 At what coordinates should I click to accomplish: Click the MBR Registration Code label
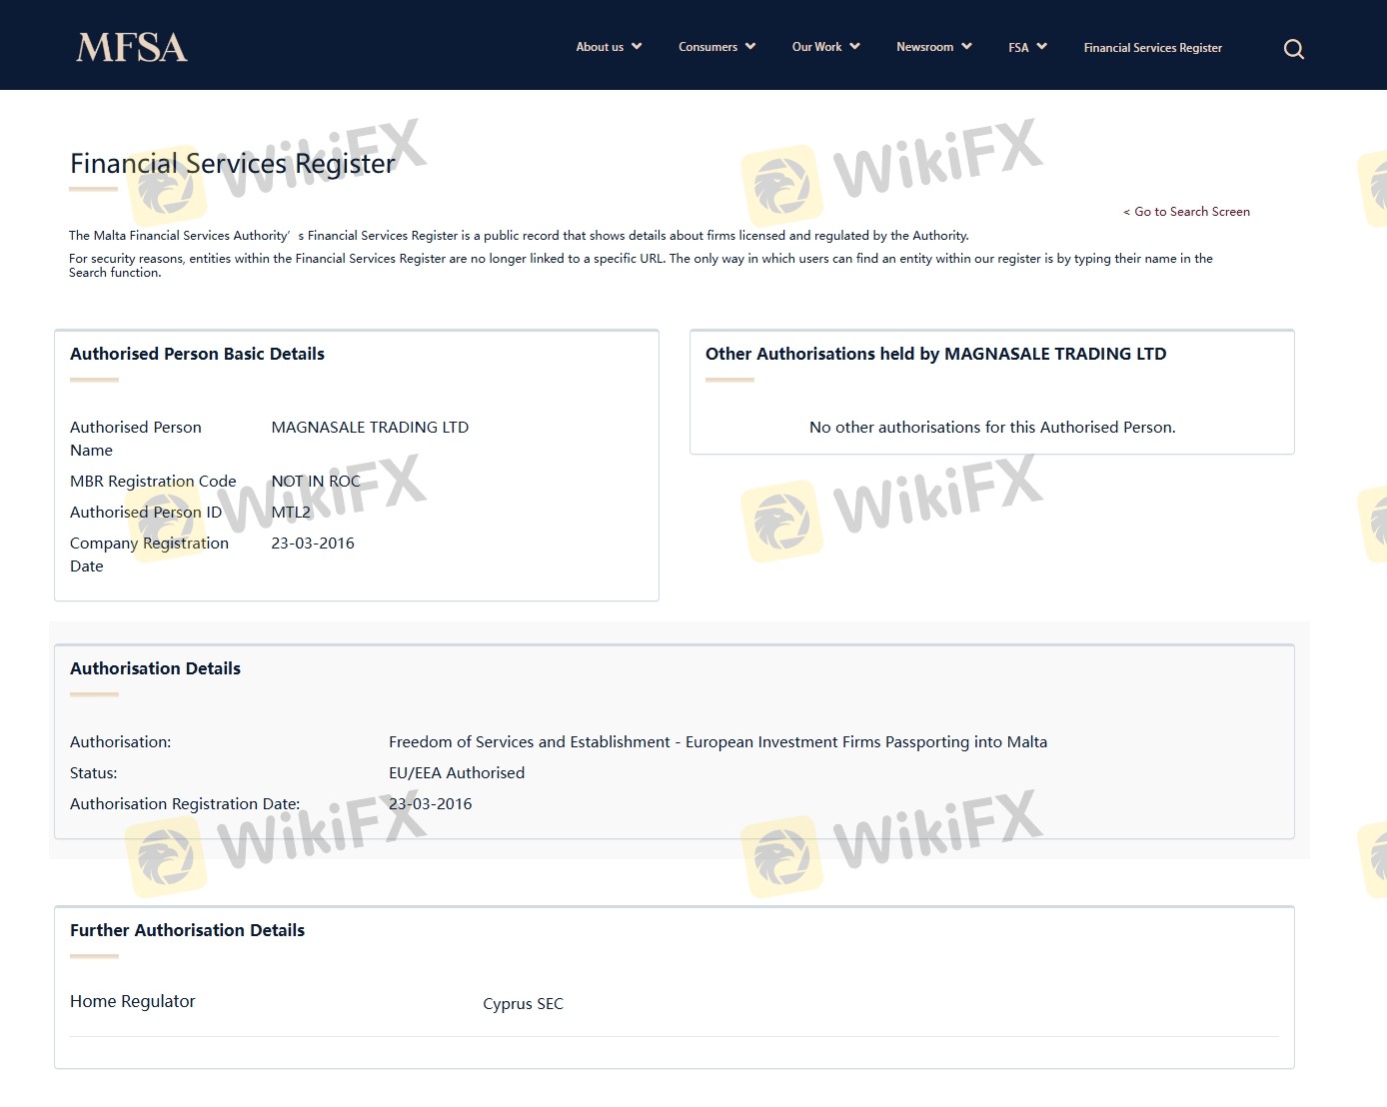click(x=153, y=482)
